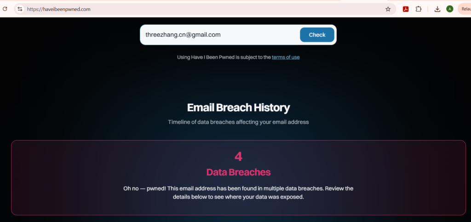The height and width of the screenshot is (222, 471).
Task: Open the profile avatar menu
Action: point(450,9)
